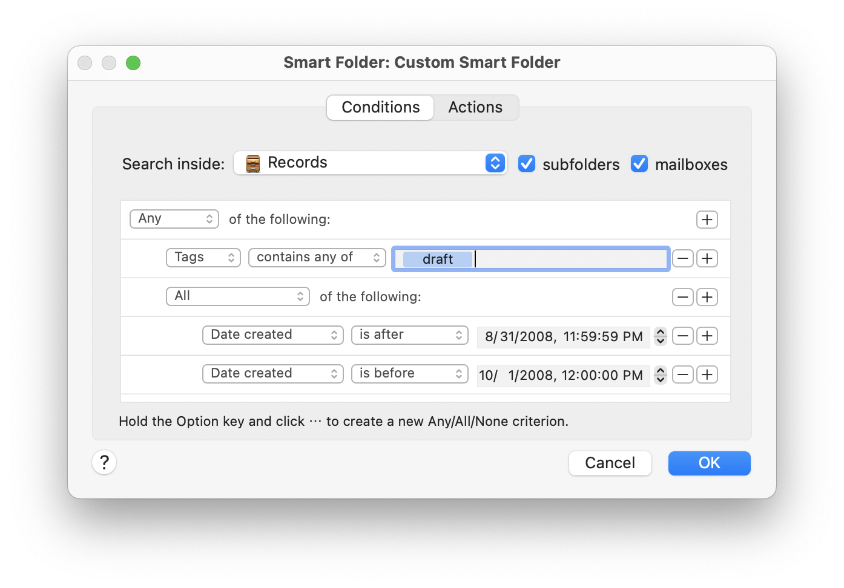This screenshot has height=588, width=844.
Task: Click the date stepper for 10/1/2008
Action: point(661,374)
